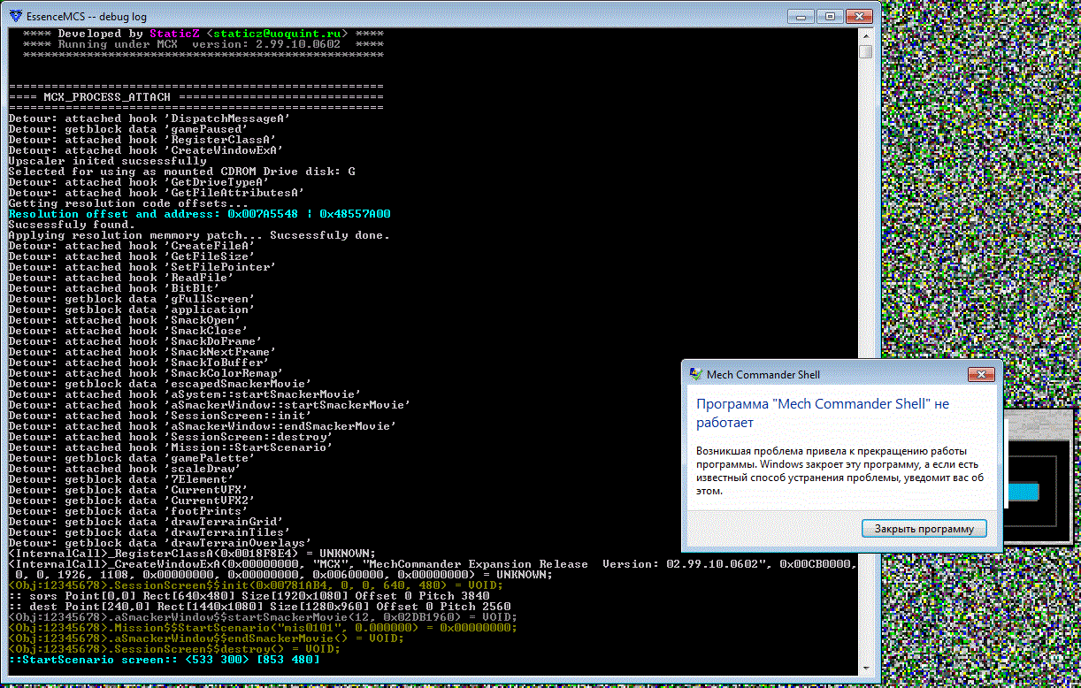Click the Mech Commander Shell dialog icon
Viewport: 1081px width, 688px height.
tap(694, 374)
